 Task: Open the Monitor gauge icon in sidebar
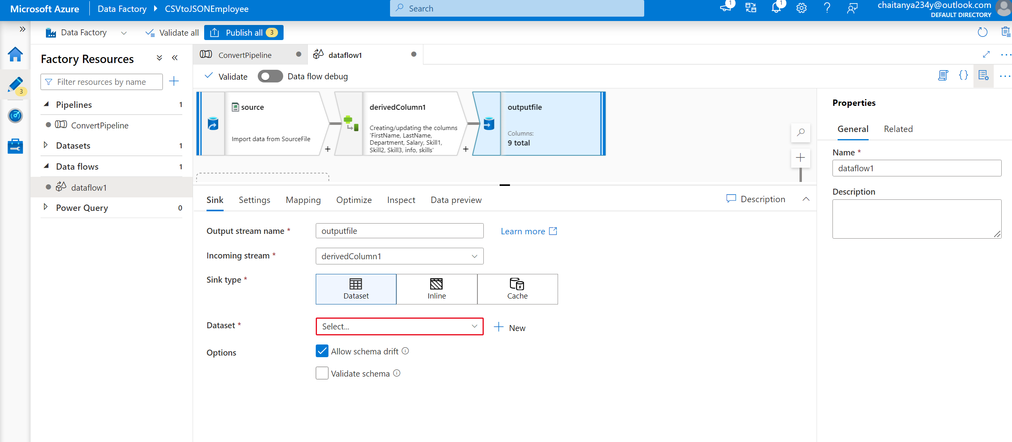tap(15, 116)
